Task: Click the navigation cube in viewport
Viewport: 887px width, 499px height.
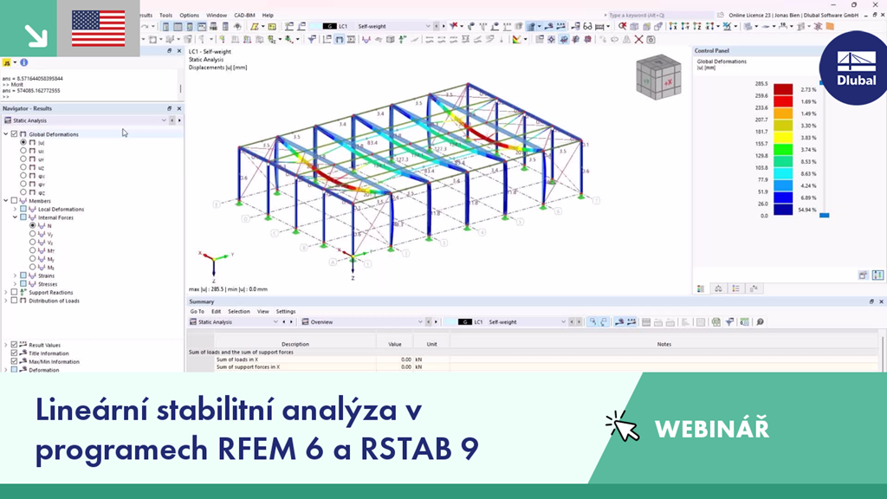Action: tap(658, 77)
